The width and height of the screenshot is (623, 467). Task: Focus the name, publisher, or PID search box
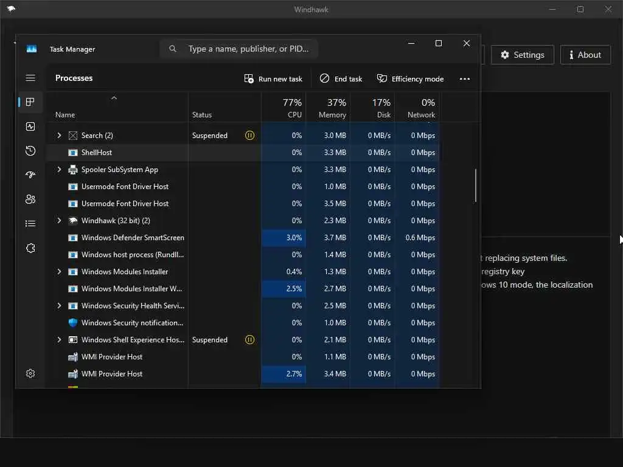(x=238, y=49)
